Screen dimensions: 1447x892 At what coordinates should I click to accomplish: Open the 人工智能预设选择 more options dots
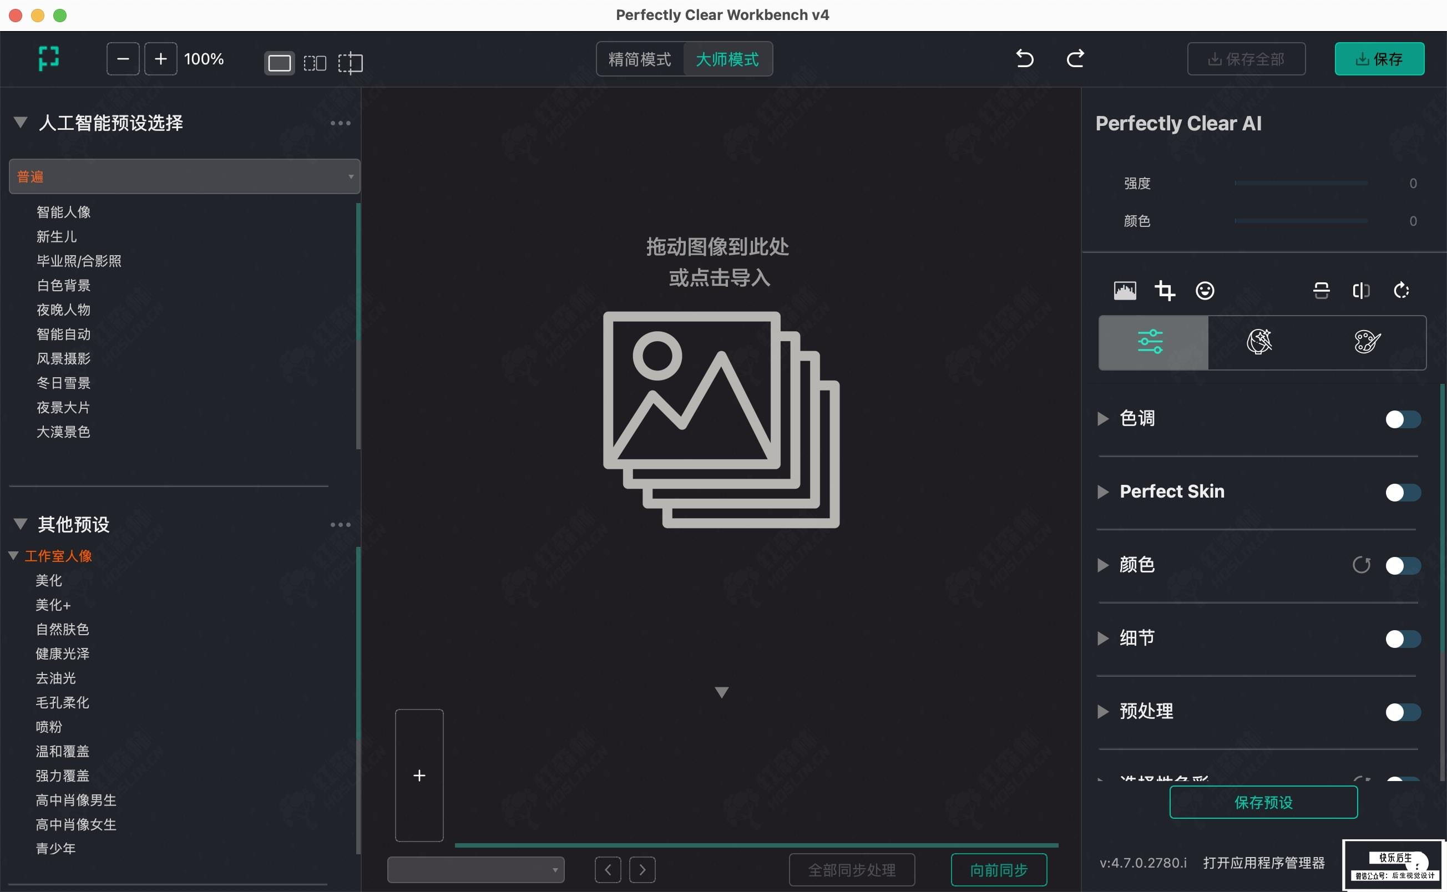click(x=340, y=123)
